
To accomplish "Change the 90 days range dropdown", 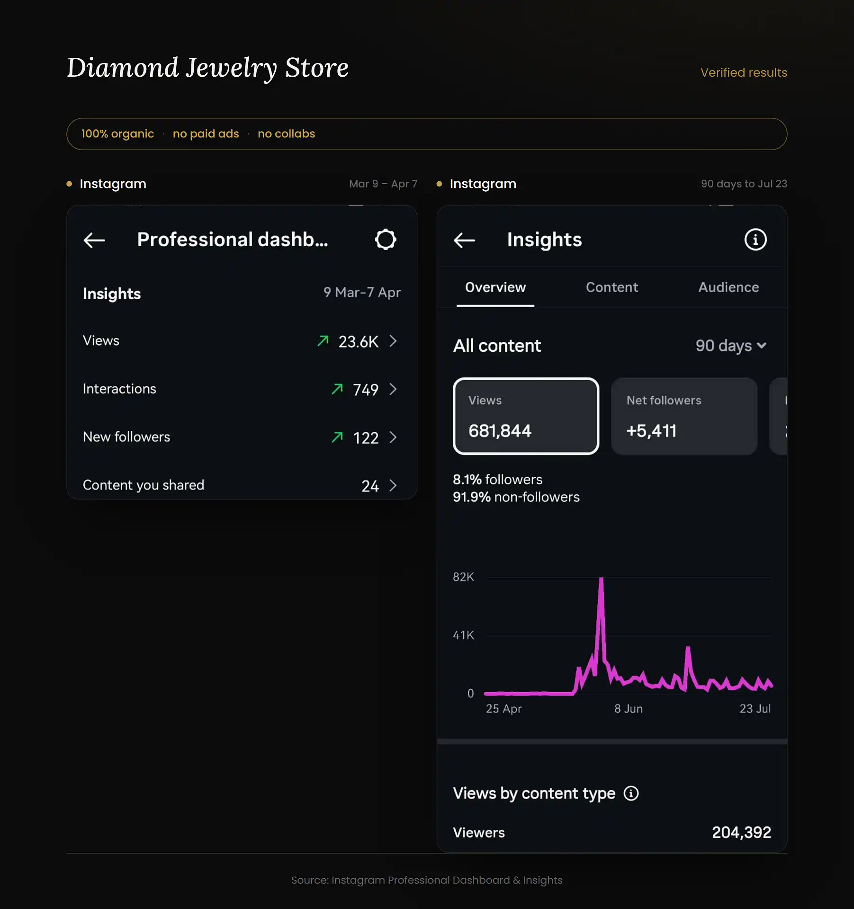I will coord(731,346).
